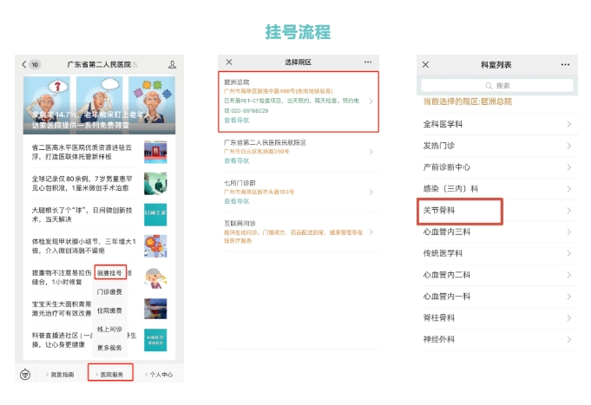Tap the back arrow in the hospital chat header
The image size is (591, 405).
(24, 64)
